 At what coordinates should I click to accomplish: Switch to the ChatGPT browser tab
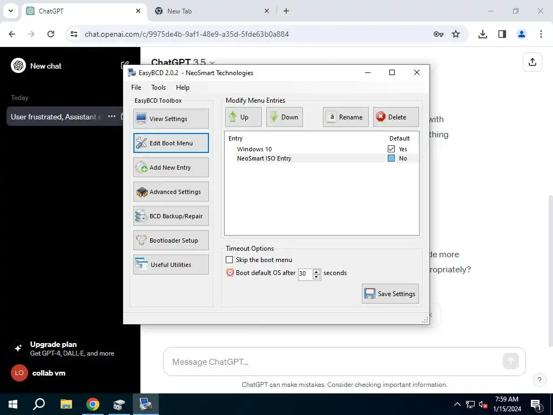[x=85, y=11]
